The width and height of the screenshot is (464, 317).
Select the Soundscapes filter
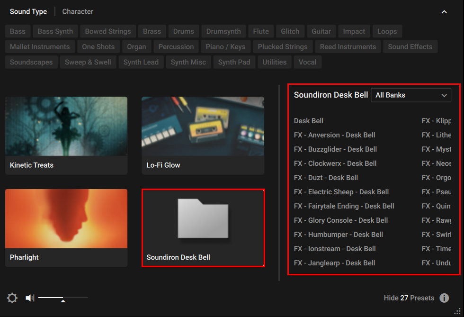[x=31, y=62]
